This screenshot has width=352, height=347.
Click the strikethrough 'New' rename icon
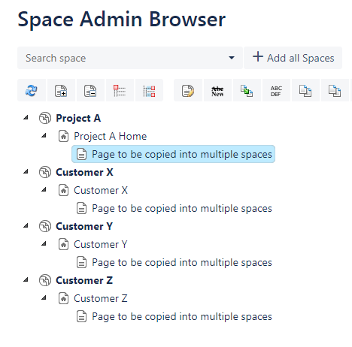(217, 92)
